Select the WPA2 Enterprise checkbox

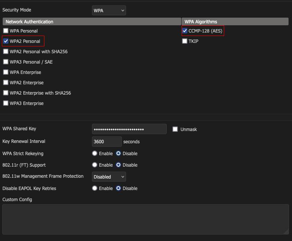6,82
